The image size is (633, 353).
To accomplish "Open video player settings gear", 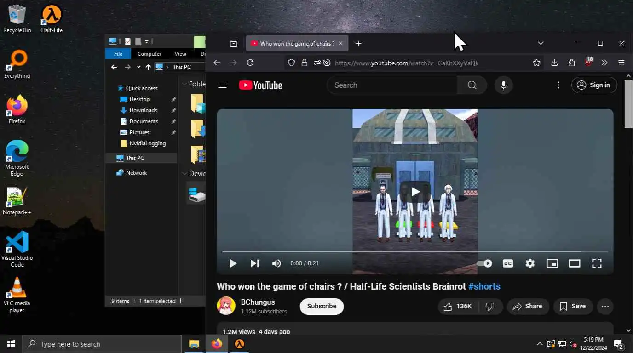I will click(x=530, y=263).
